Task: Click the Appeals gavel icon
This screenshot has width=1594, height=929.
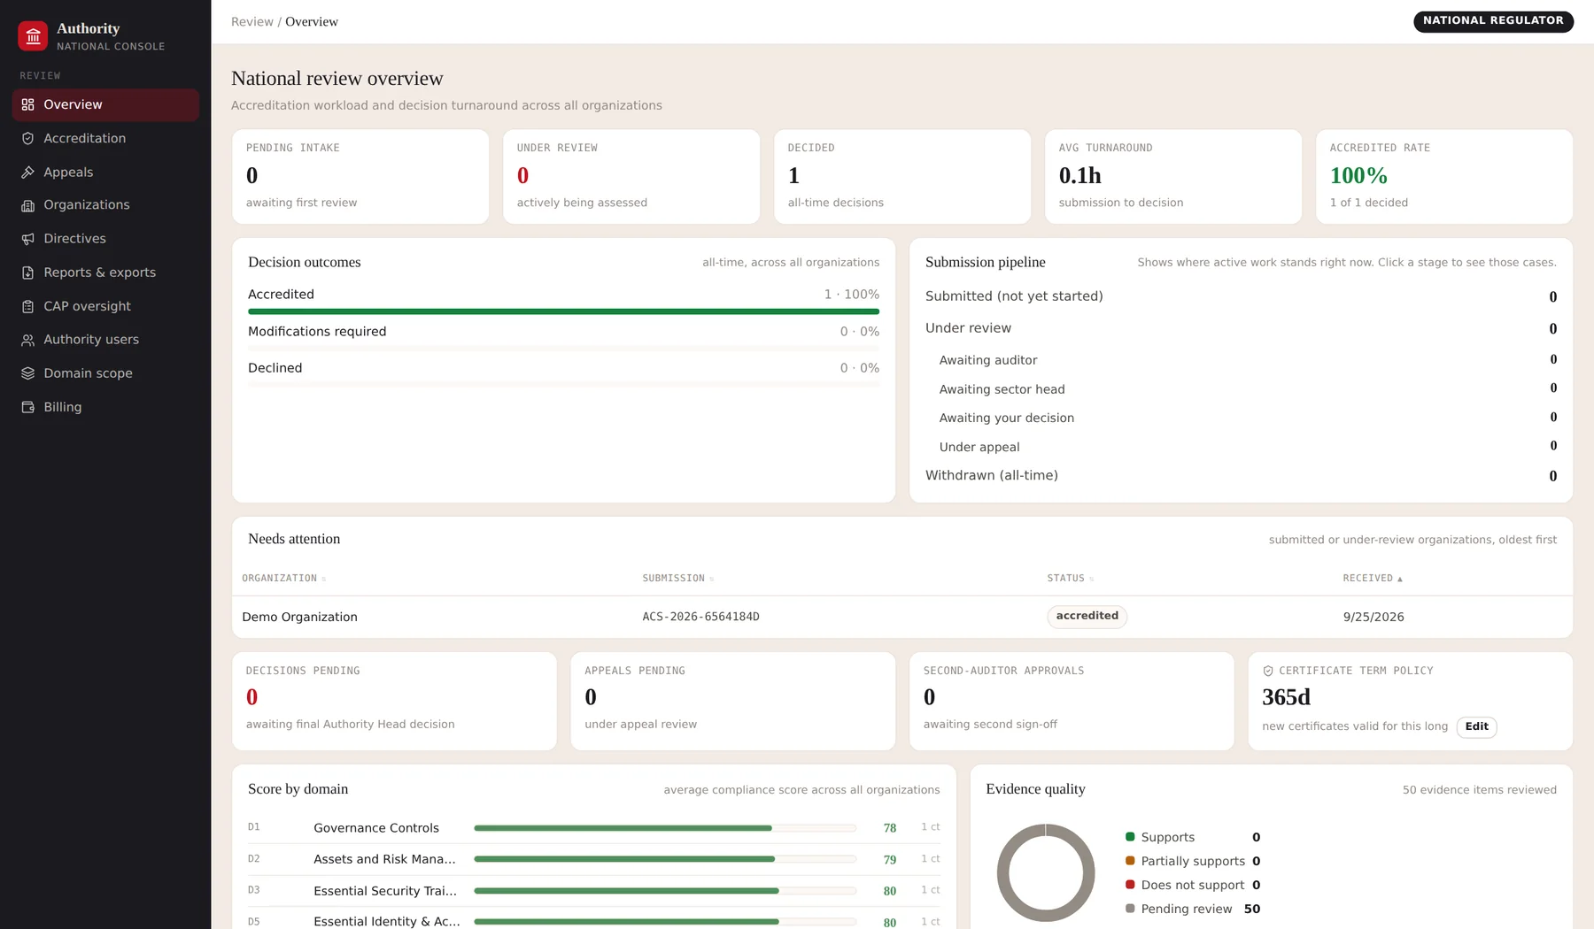Action: (x=28, y=173)
